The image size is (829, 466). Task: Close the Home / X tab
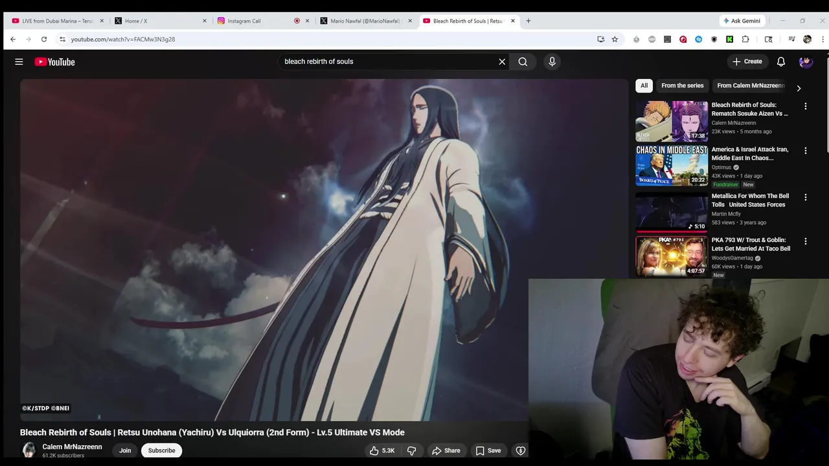tap(205, 21)
